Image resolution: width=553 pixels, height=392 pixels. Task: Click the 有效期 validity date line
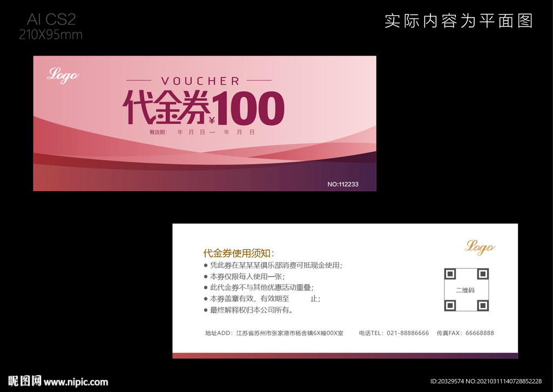coord(202,132)
